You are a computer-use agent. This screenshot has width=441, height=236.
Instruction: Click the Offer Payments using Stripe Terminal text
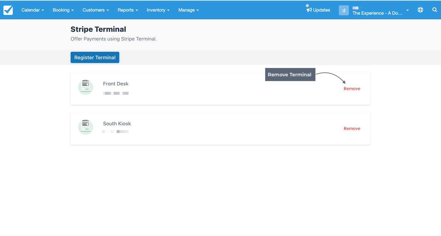114,39
